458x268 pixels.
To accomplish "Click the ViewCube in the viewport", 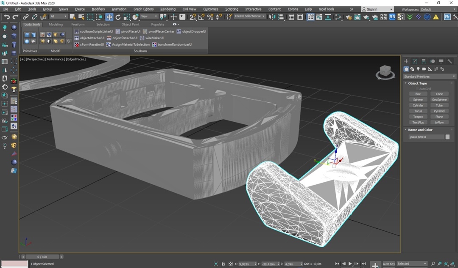I will click(x=385, y=72).
